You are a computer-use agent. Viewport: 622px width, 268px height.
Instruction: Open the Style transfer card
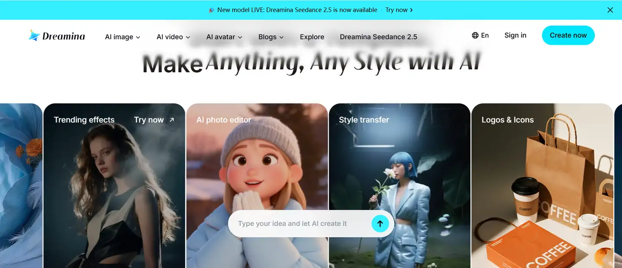pos(400,186)
